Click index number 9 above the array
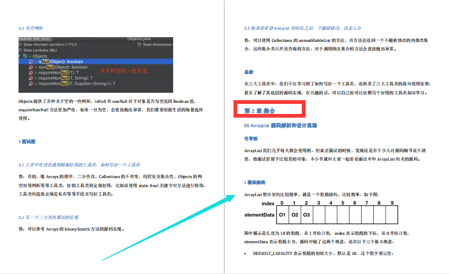449x274 pixels. (392, 203)
